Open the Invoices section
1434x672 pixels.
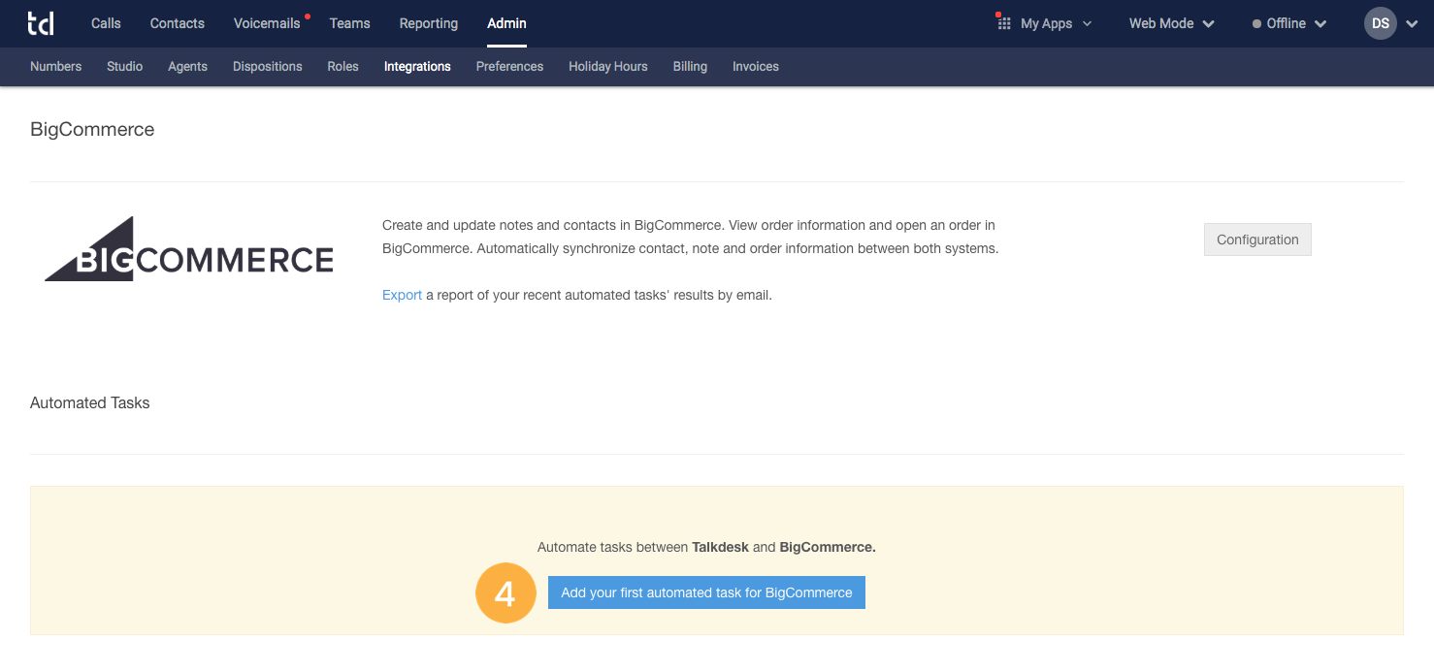pyautogui.click(x=756, y=66)
